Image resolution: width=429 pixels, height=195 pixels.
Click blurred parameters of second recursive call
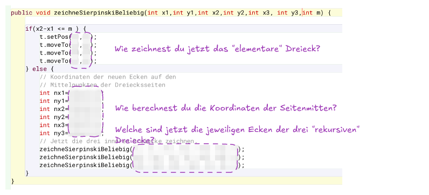(185, 157)
